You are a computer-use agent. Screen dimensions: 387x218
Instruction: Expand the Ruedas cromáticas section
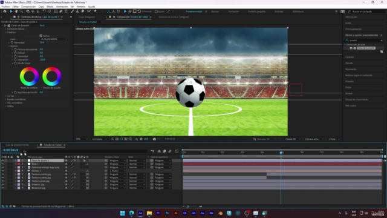[x=5, y=99]
